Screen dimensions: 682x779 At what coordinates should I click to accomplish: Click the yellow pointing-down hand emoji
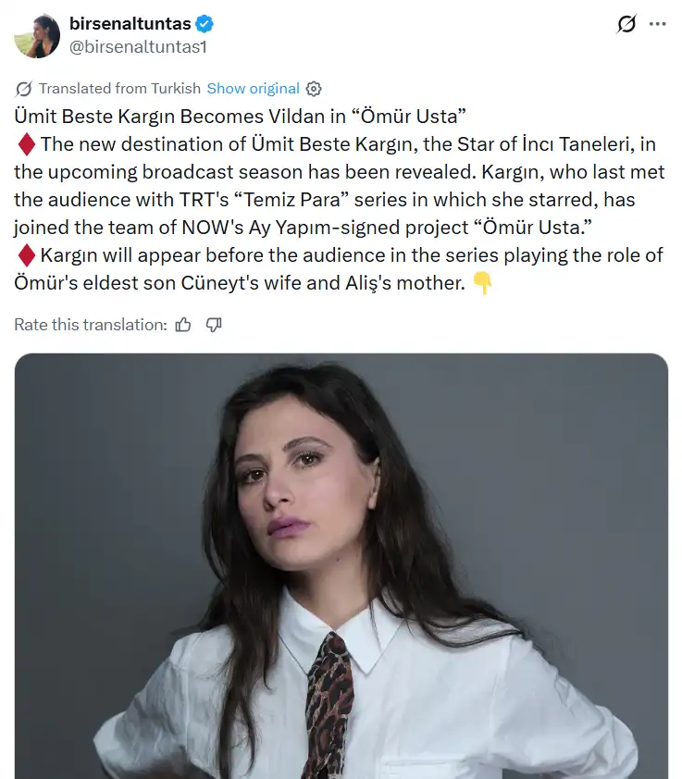click(482, 283)
